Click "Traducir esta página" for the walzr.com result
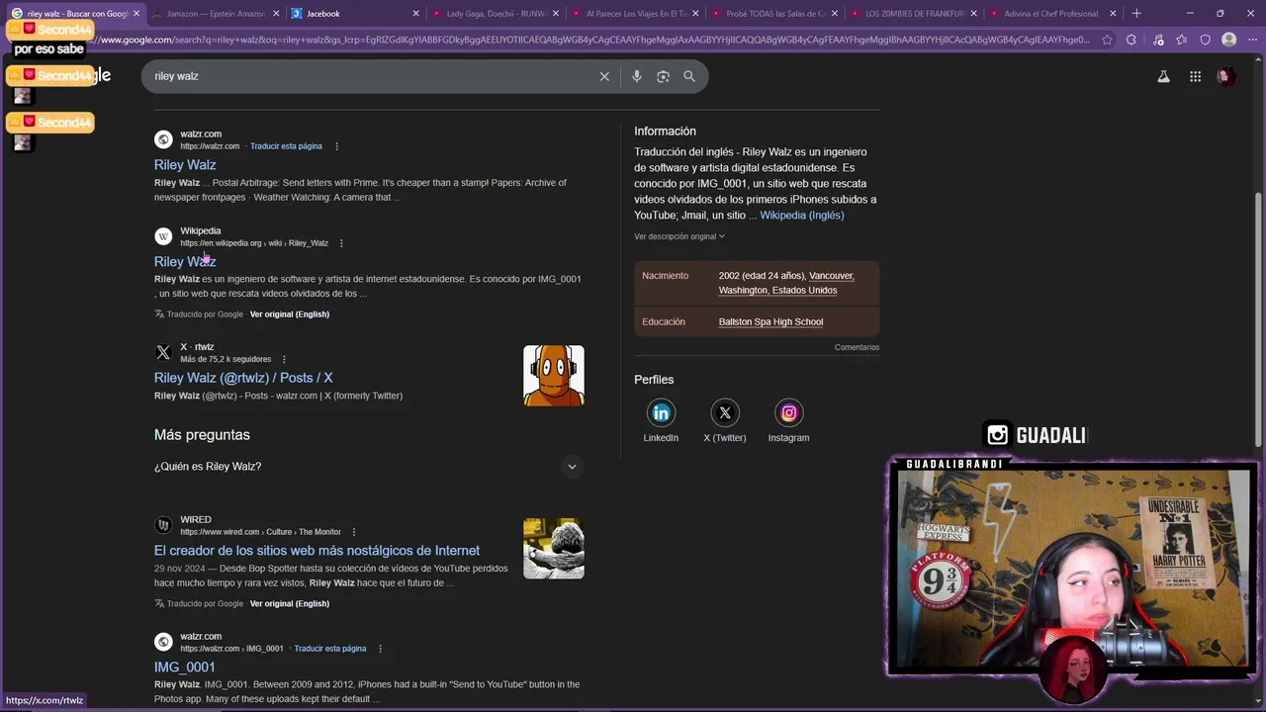Image resolution: width=1266 pixels, height=712 pixels. pos(286,146)
